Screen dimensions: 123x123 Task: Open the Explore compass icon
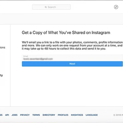pyautogui.click(x=116, y=7)
